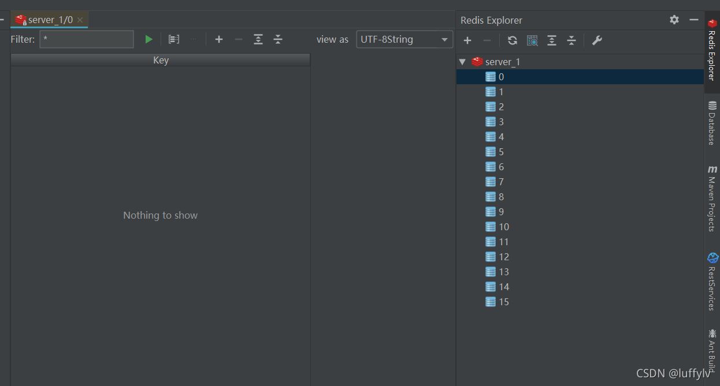
Task: Focus the Filter text field
Action: coord(87,39)
